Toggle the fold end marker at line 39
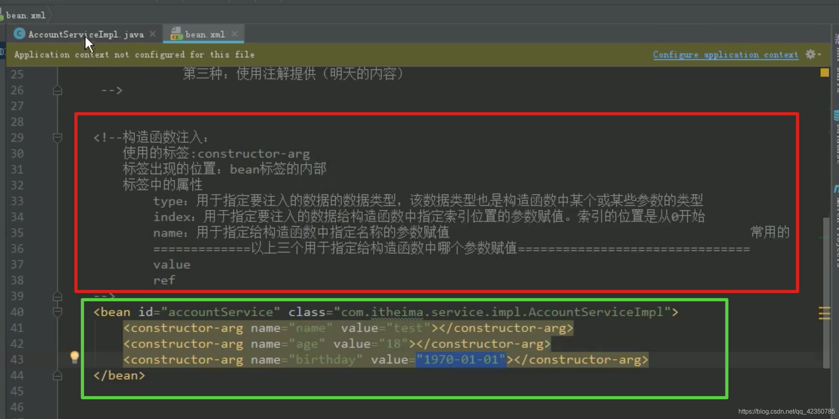The height and width of the screenshot is (419, 839). click(57, 296)
